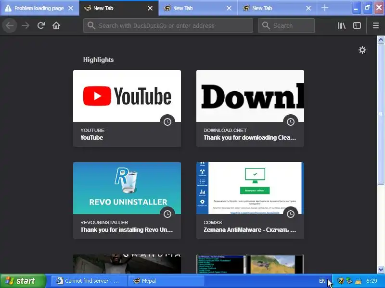Open the hamburger application menu
The height and width of the screenshot is (288, 385).
[x=376, y=25]
